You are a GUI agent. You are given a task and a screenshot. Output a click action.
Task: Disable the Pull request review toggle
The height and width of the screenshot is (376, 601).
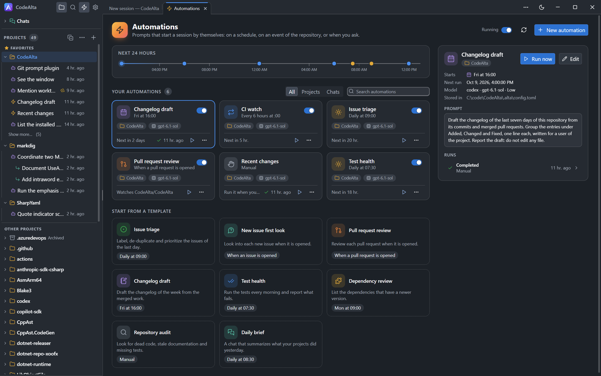tap(202, 162)
